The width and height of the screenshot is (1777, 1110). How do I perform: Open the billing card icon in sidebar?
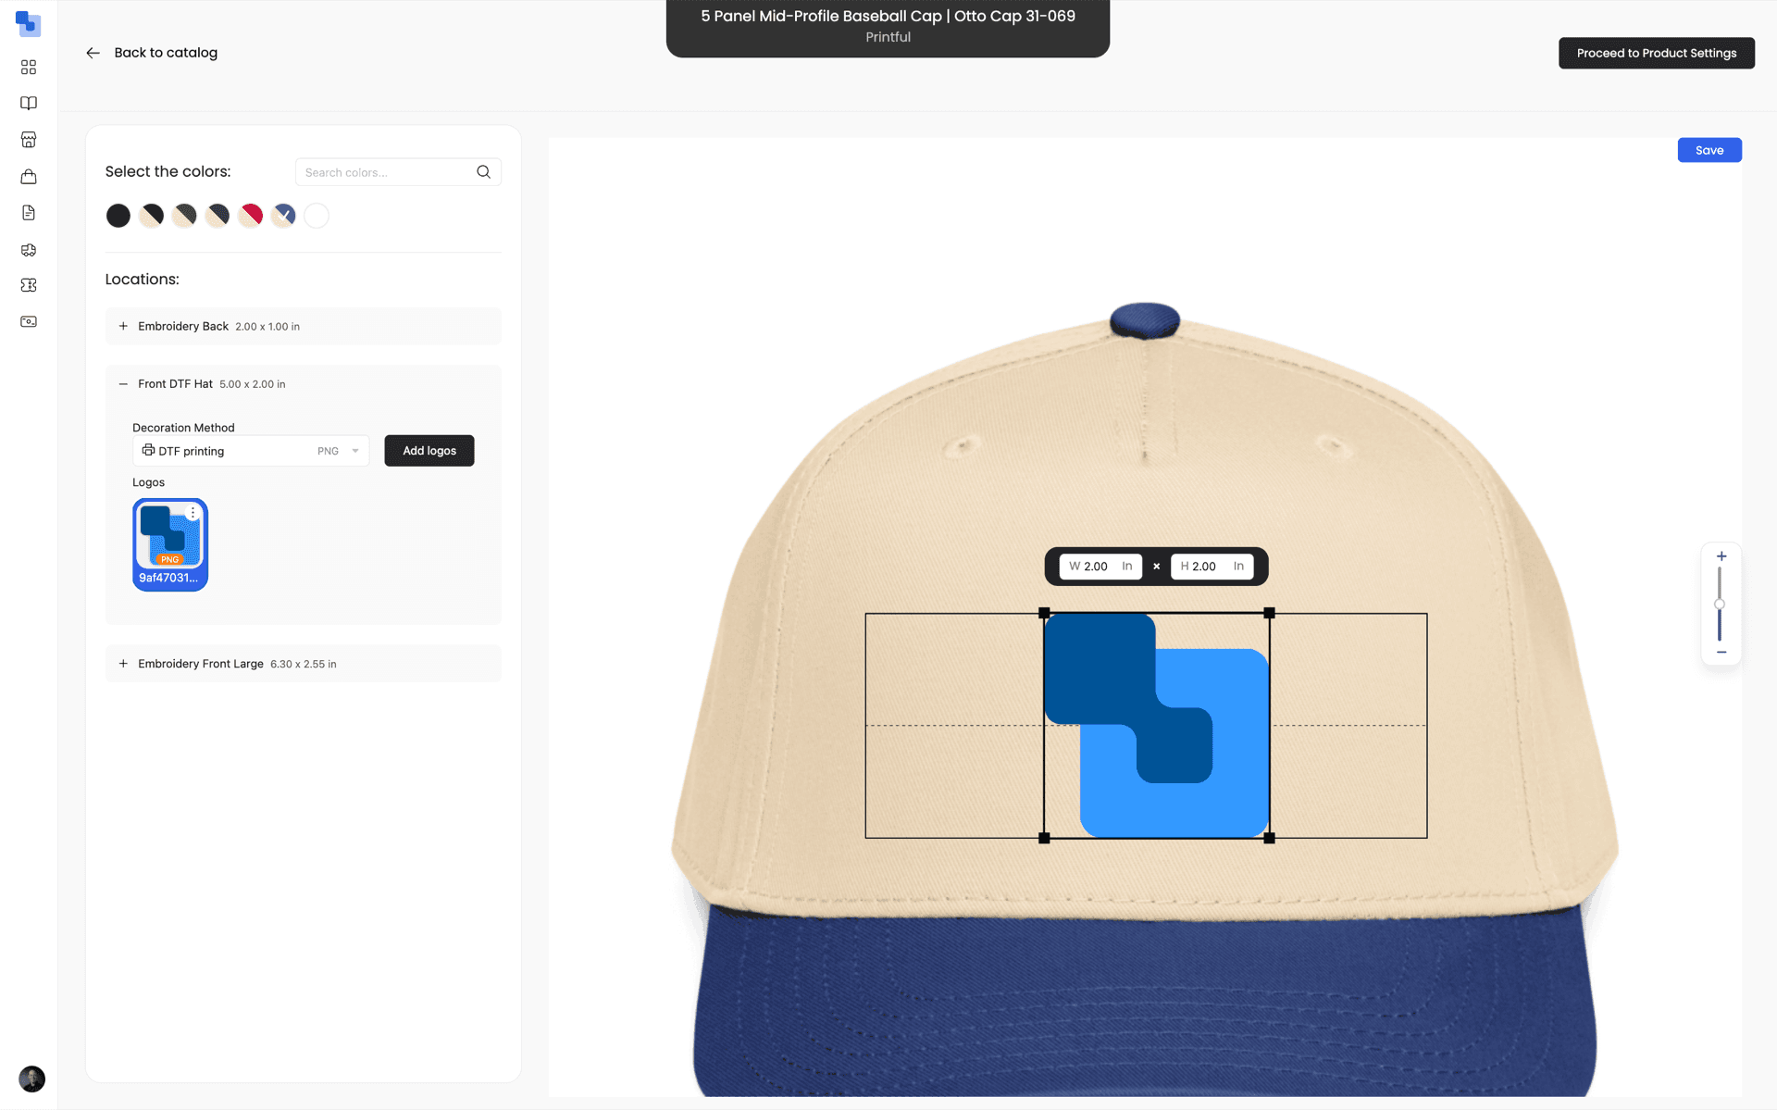29,321
